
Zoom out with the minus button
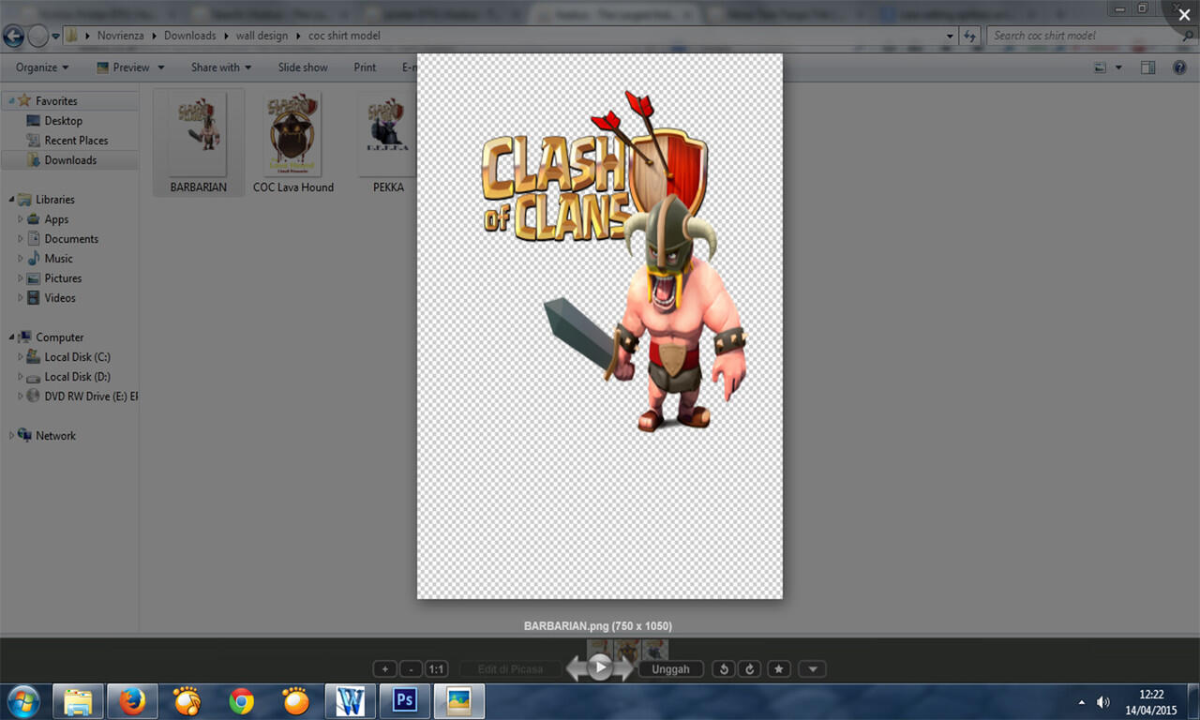point(411,669)
